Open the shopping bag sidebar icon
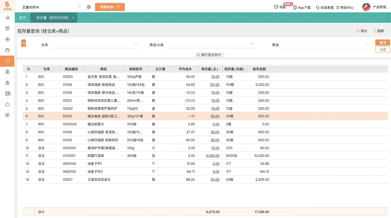 coord(7,50)
